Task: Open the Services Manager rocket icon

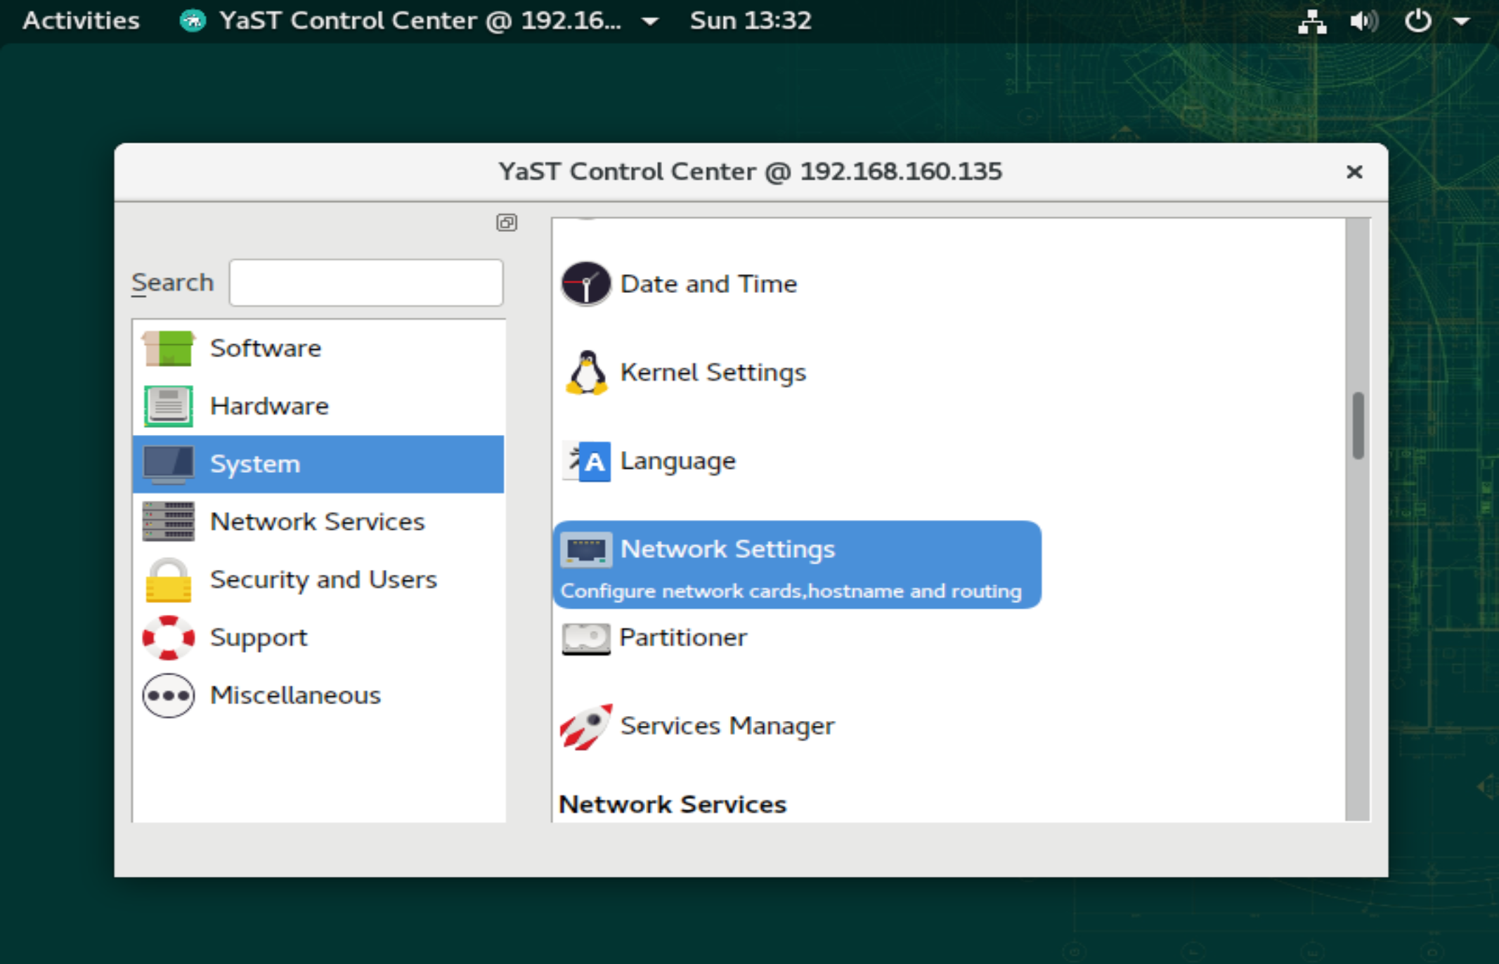Action: pos(586,726)
